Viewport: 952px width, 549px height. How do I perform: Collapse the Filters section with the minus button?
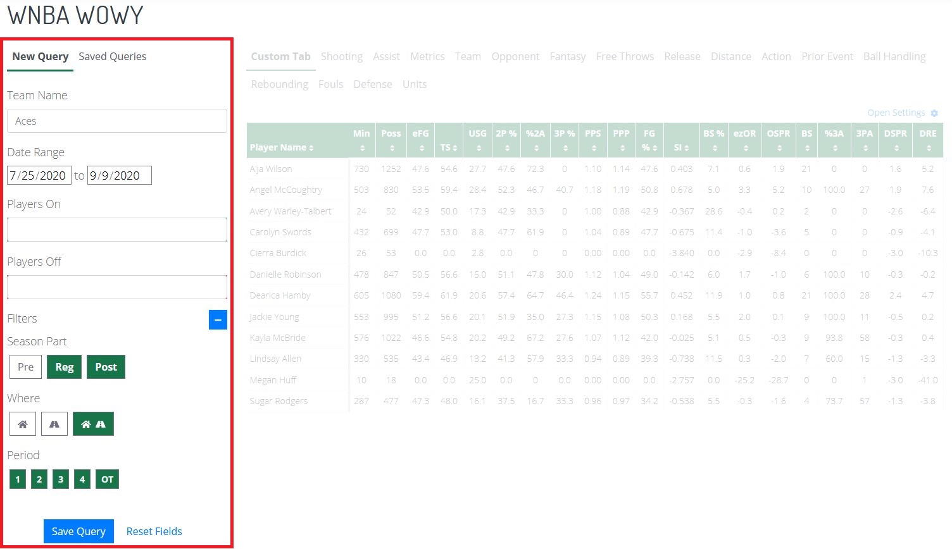pos(218,320)
